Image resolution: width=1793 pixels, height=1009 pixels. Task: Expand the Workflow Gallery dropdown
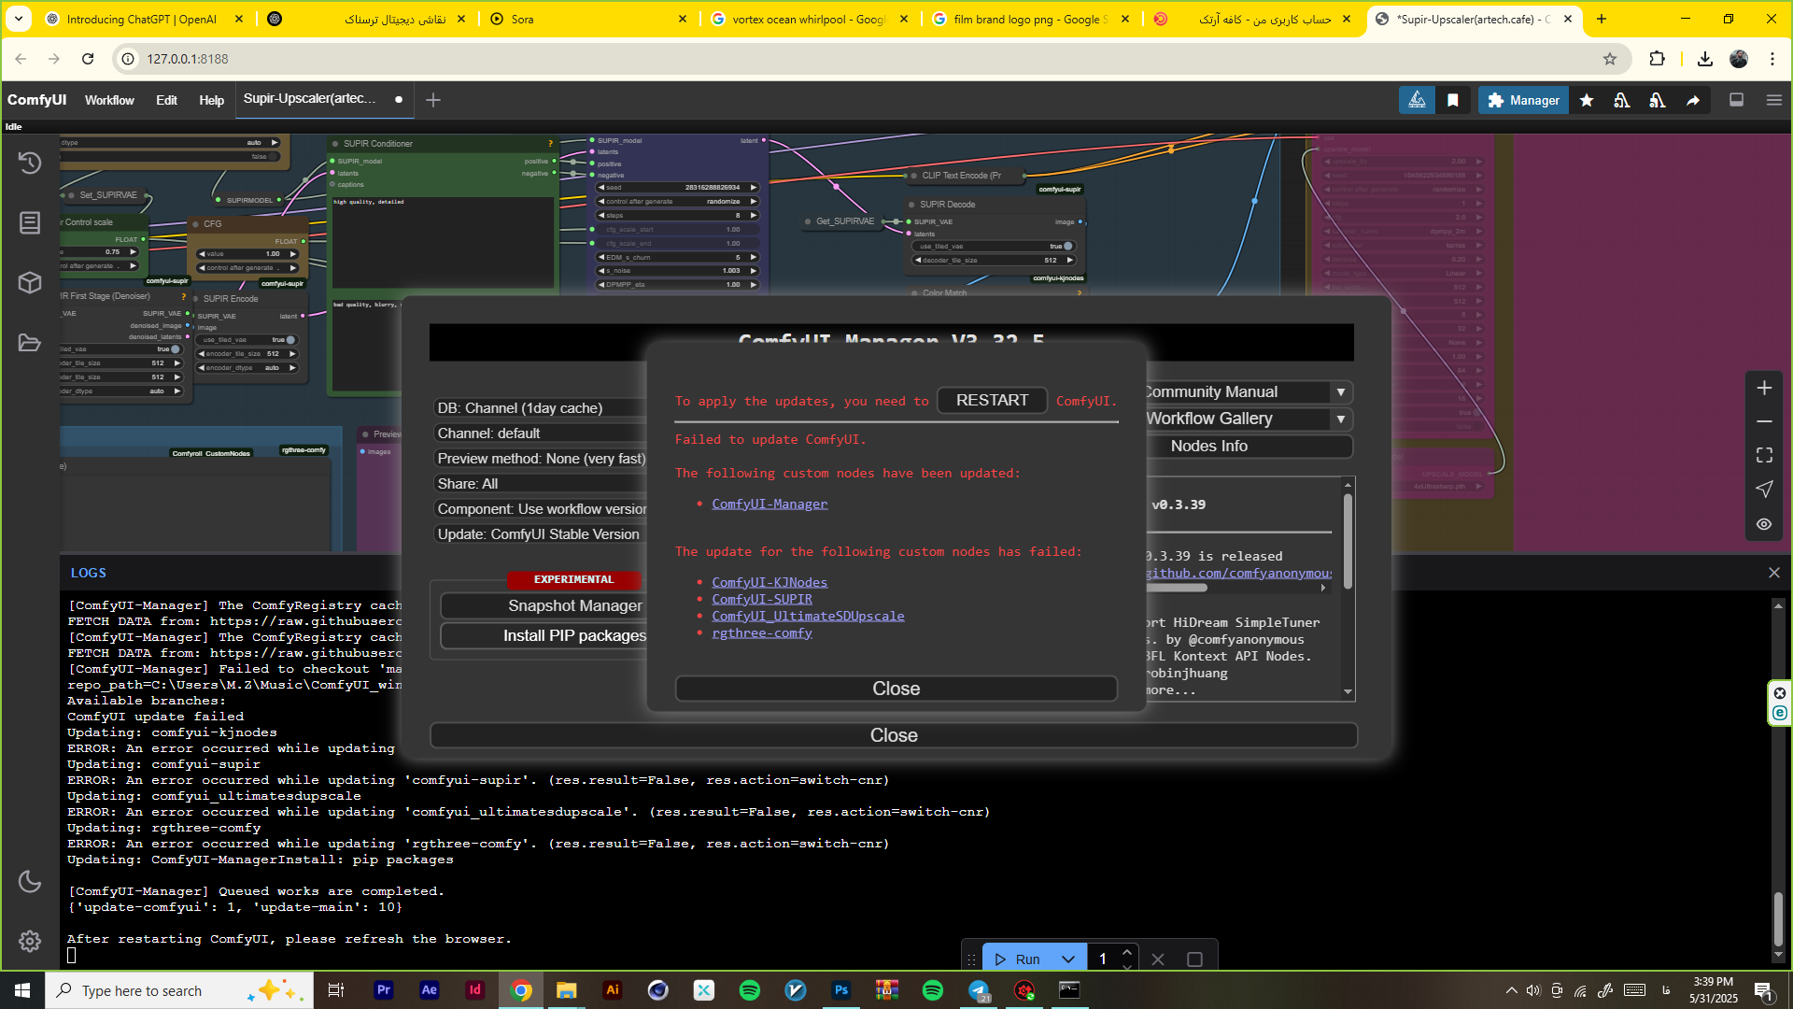[x=1340, y=419]
